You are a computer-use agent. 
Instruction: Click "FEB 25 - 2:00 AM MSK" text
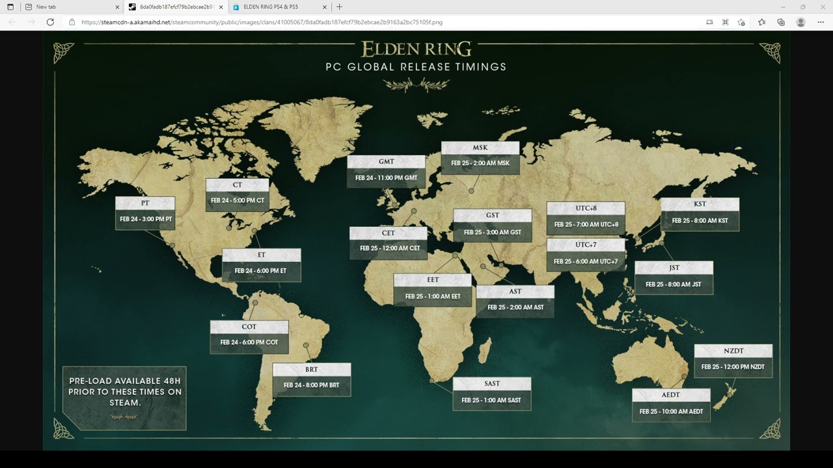[x=480, y=163]
